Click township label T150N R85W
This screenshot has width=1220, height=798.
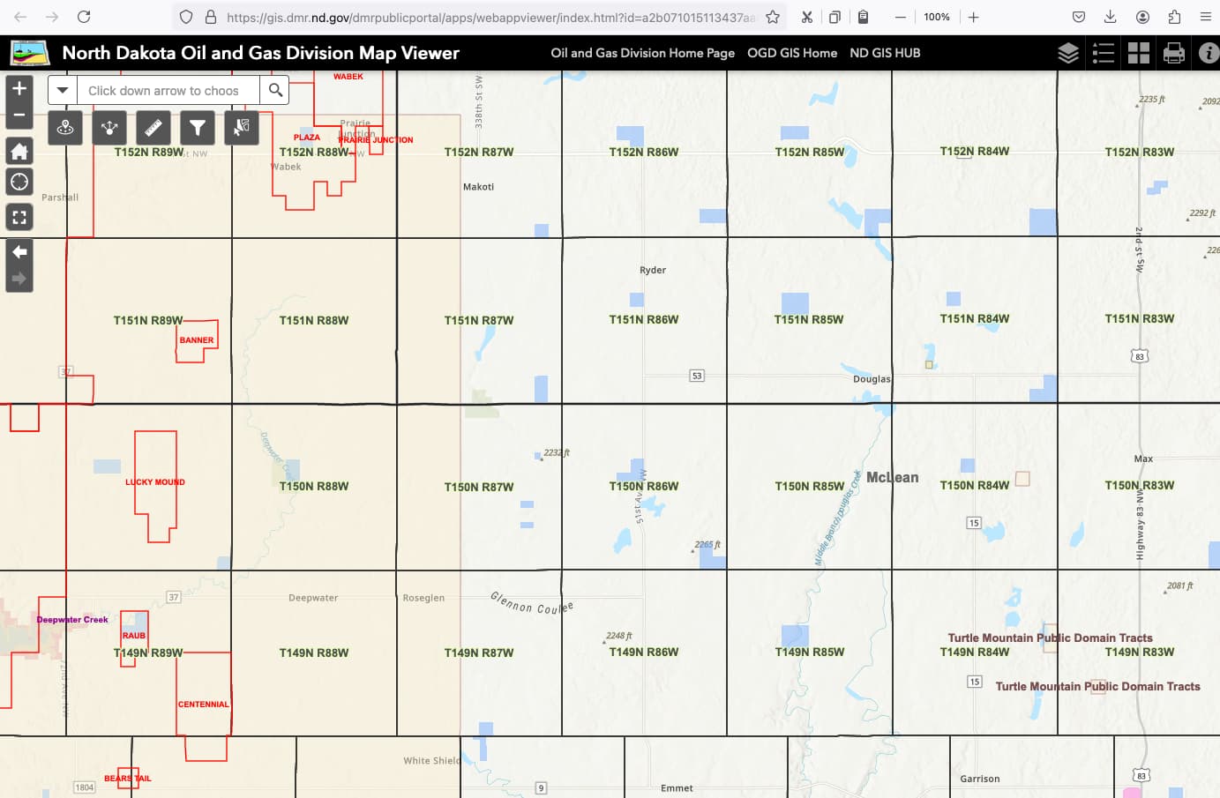click(x=810, y=487)
